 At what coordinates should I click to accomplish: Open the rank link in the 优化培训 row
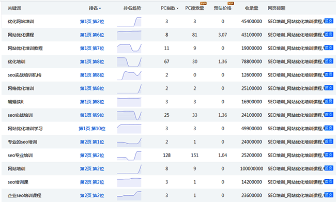(x=92, y=61)
